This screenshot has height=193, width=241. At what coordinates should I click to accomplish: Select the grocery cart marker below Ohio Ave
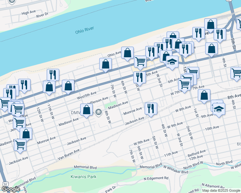point(140,61)
